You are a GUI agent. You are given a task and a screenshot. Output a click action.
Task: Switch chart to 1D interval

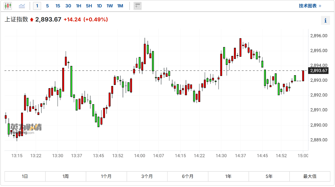pos(99,6)
